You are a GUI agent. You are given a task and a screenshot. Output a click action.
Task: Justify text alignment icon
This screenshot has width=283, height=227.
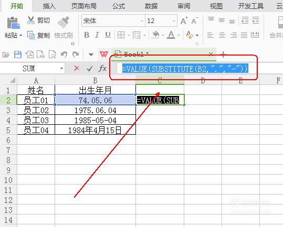pos(244,35)
